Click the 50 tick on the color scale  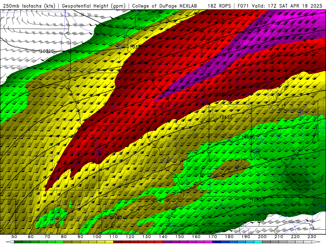pos(14,237)
